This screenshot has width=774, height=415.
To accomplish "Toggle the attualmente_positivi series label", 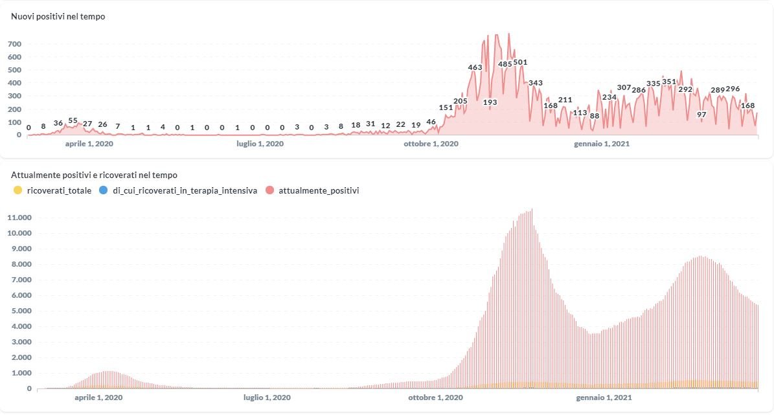I will pos(319,190).
